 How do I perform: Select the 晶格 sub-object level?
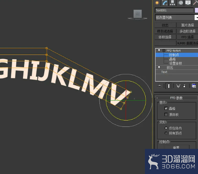coord(172,59)
